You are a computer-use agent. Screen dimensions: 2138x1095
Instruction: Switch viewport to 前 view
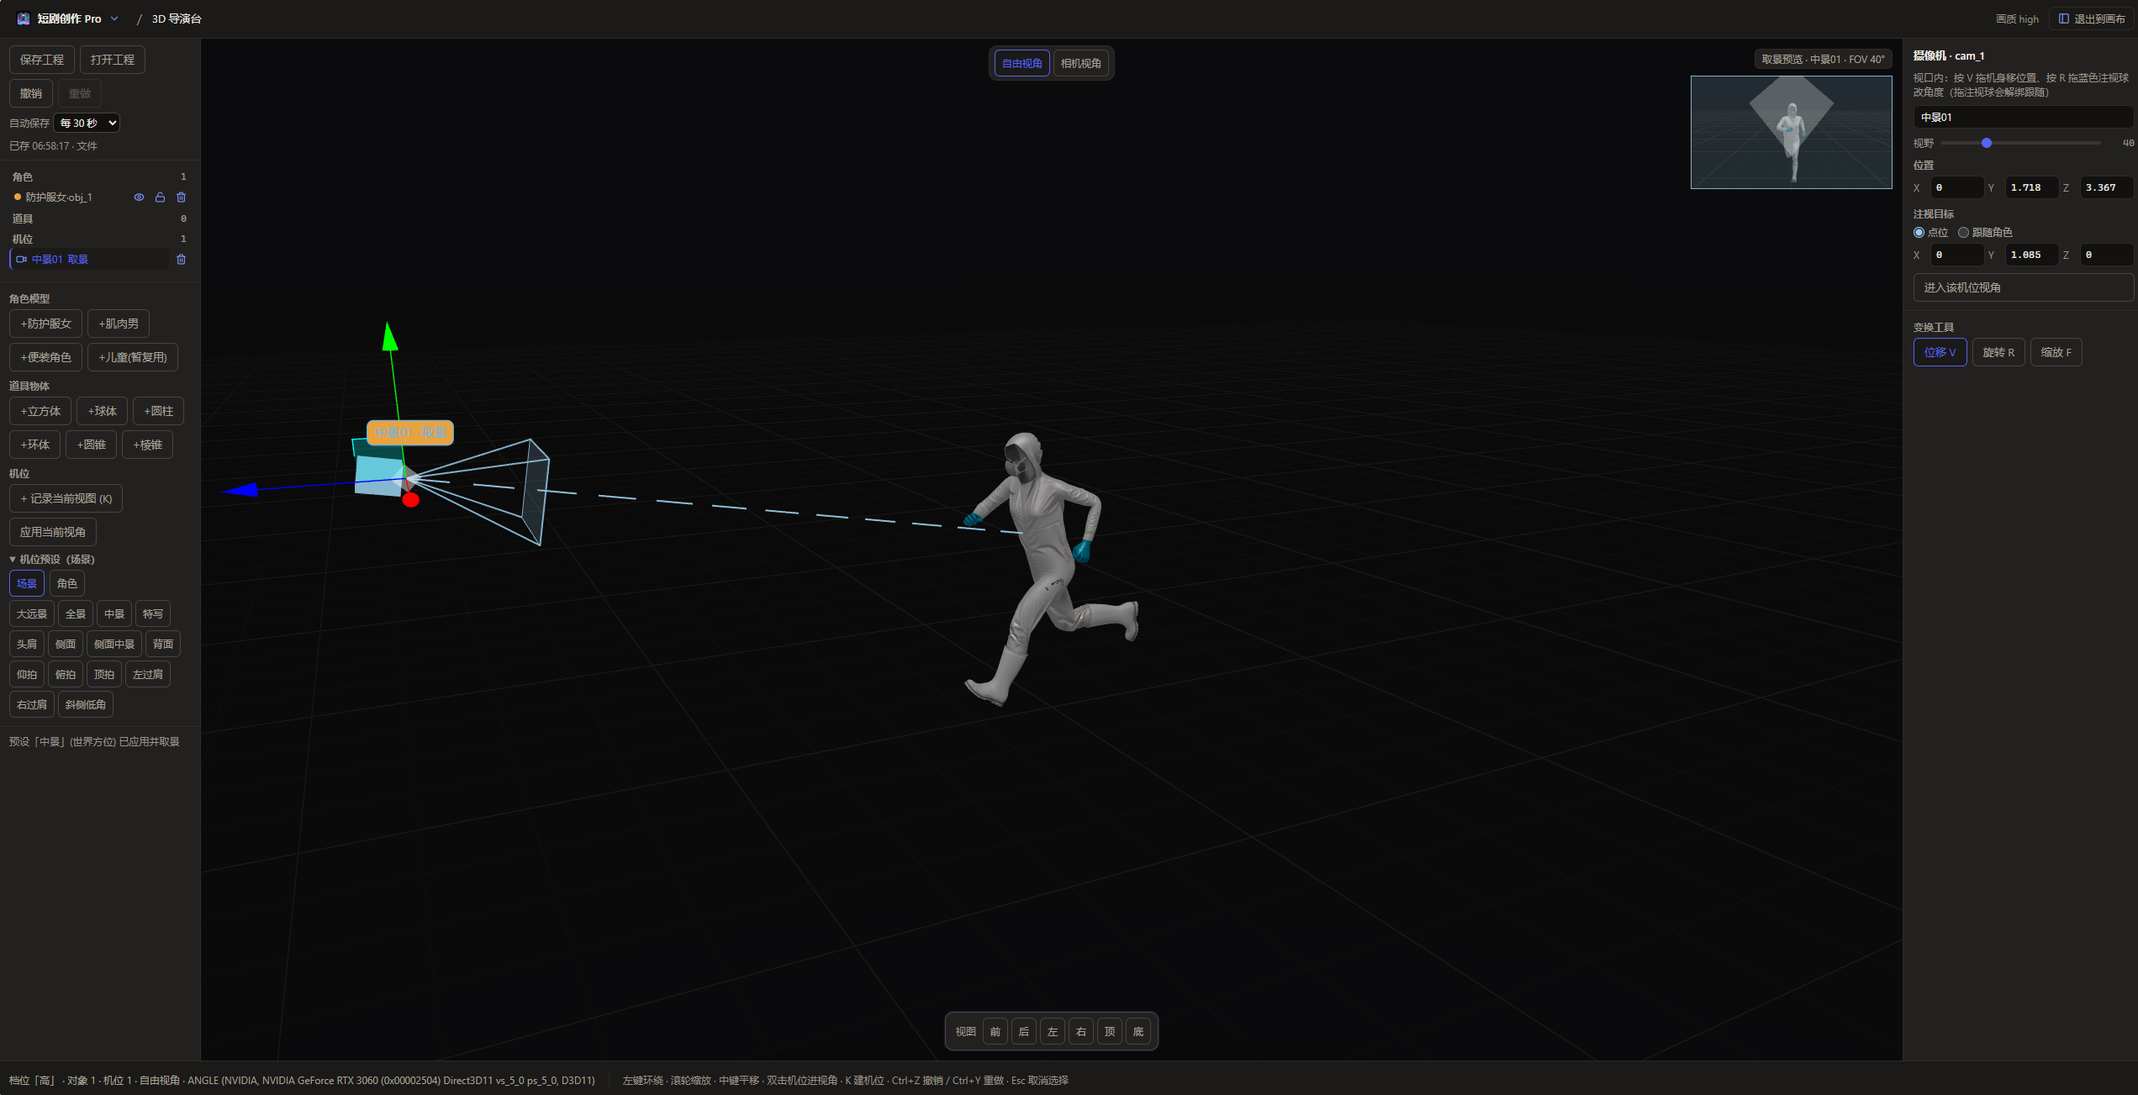point(995,1031)
